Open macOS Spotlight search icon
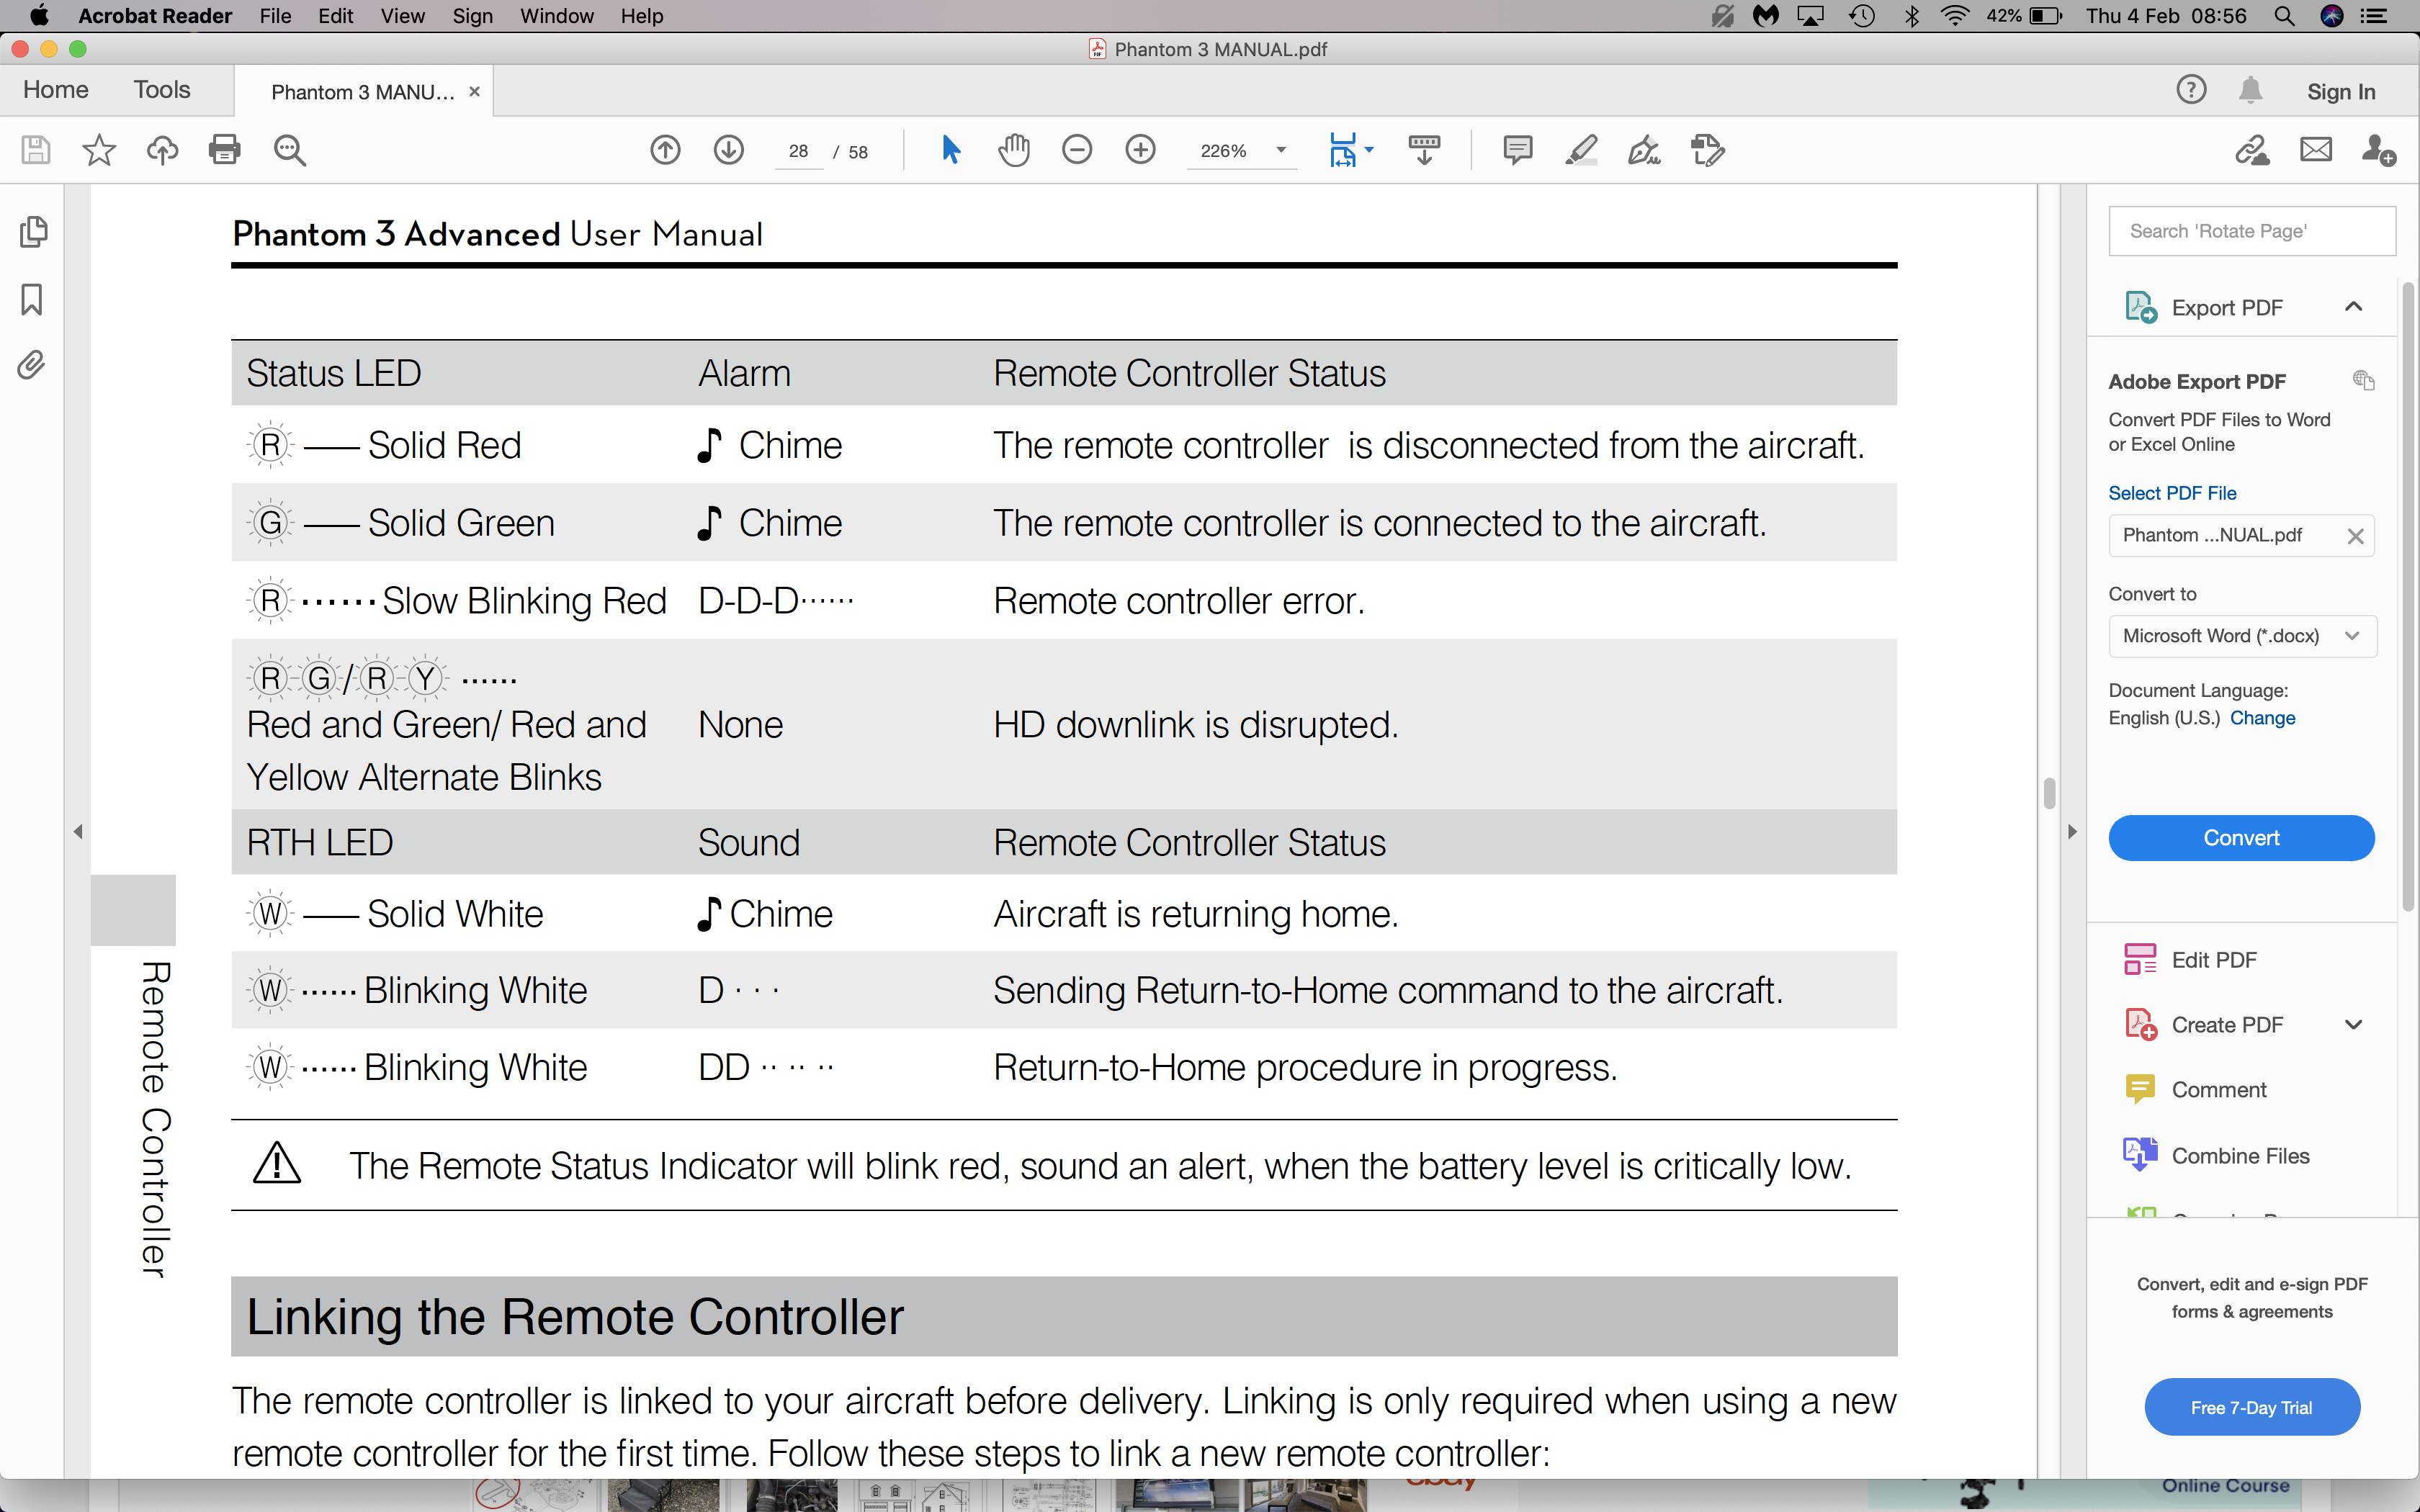This screenshot has width=2420, height=1512. tap(2284, 16)
